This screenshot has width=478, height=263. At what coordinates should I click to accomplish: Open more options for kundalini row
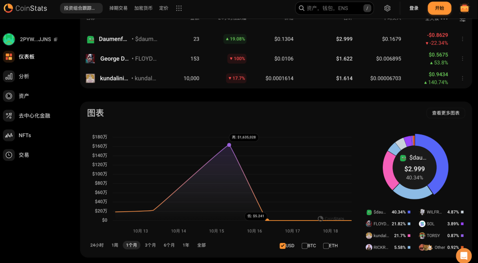click(463, 78)
